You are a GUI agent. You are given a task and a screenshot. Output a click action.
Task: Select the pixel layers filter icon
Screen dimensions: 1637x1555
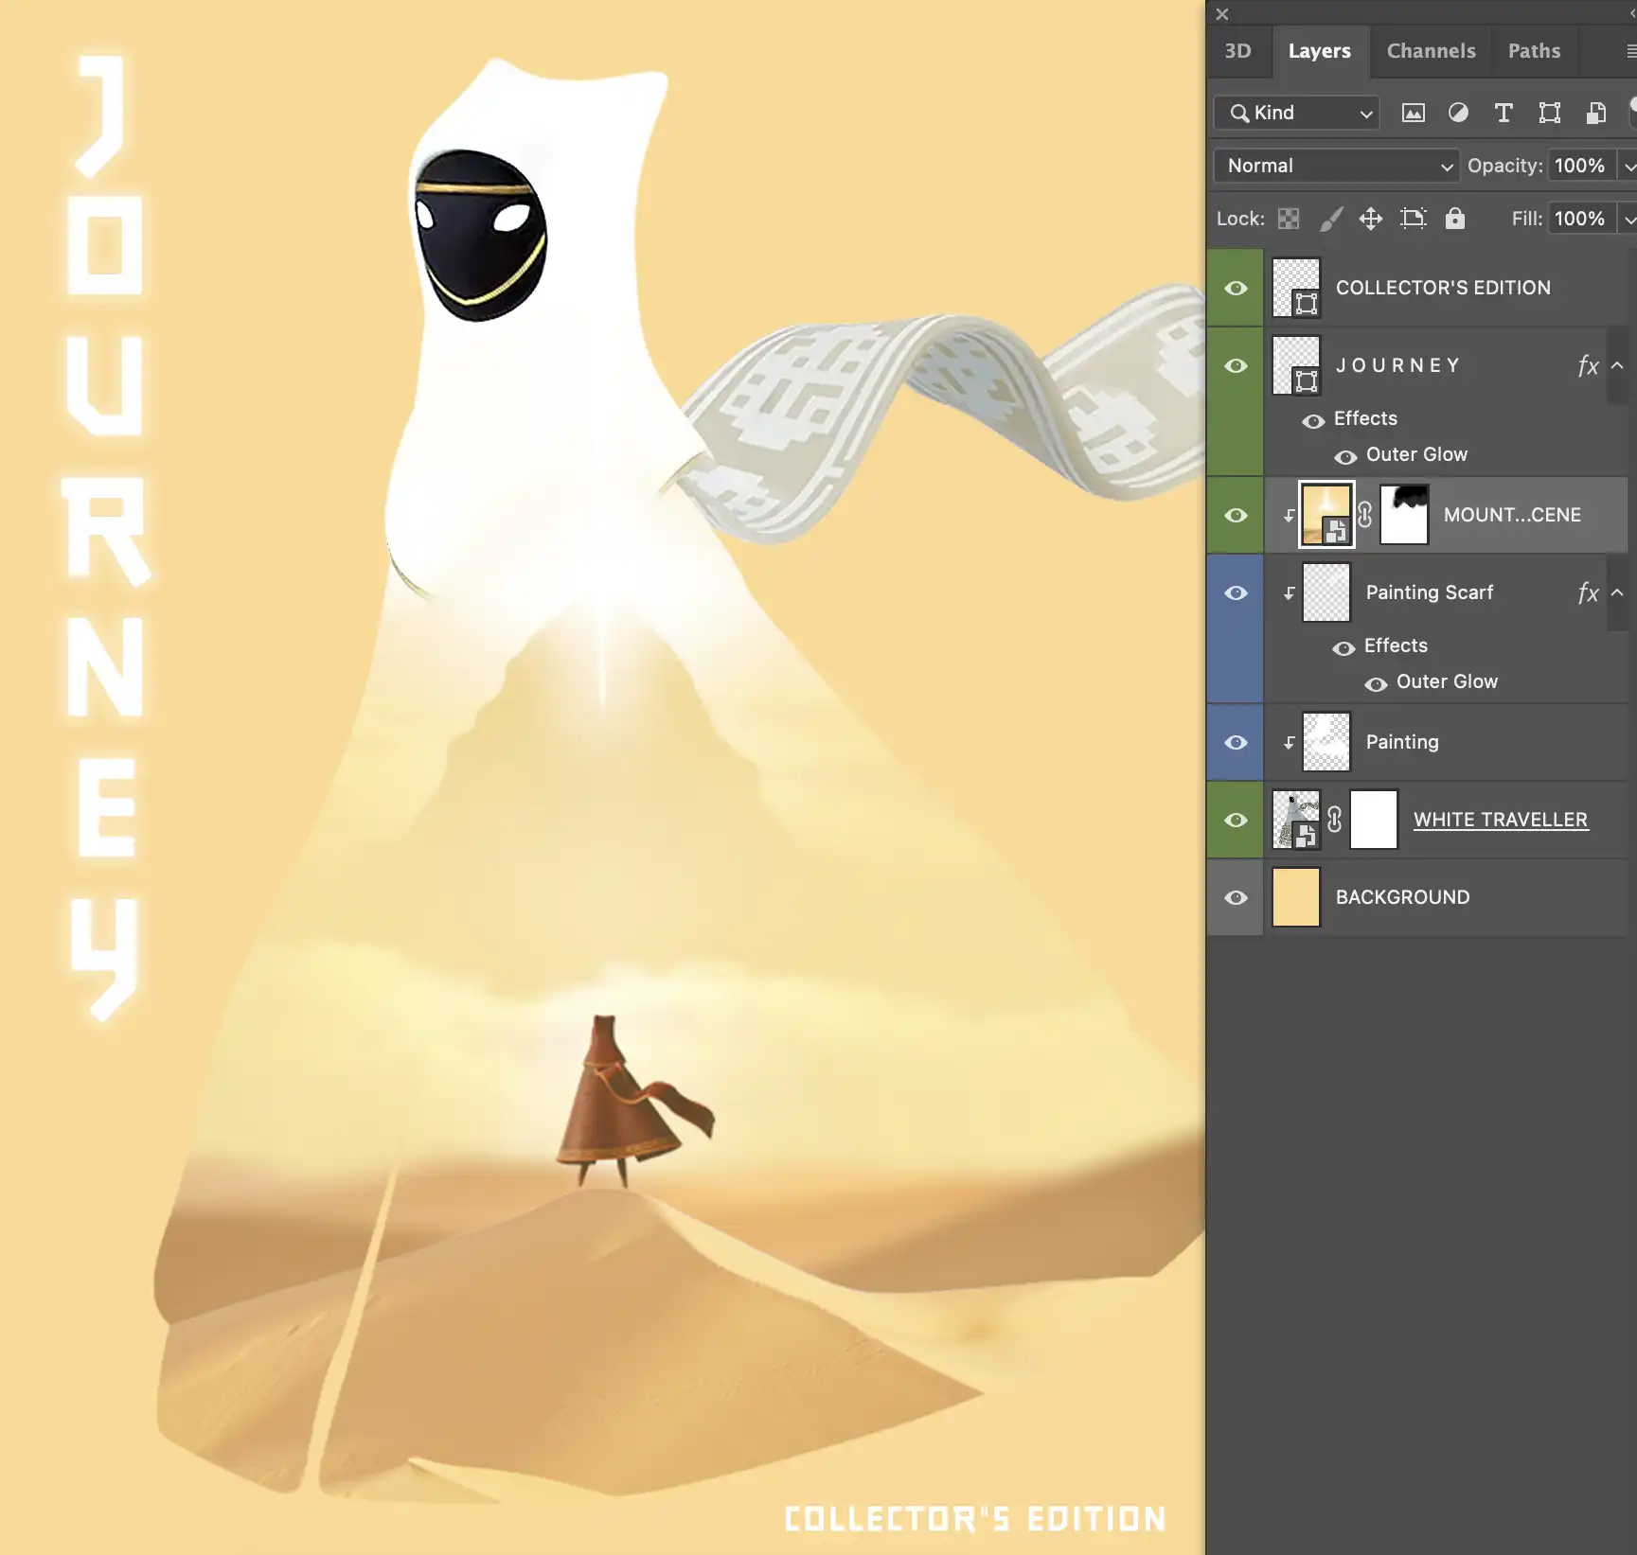(1413, 113)
